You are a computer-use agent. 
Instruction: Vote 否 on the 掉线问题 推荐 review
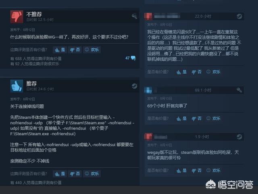point(75,173)
